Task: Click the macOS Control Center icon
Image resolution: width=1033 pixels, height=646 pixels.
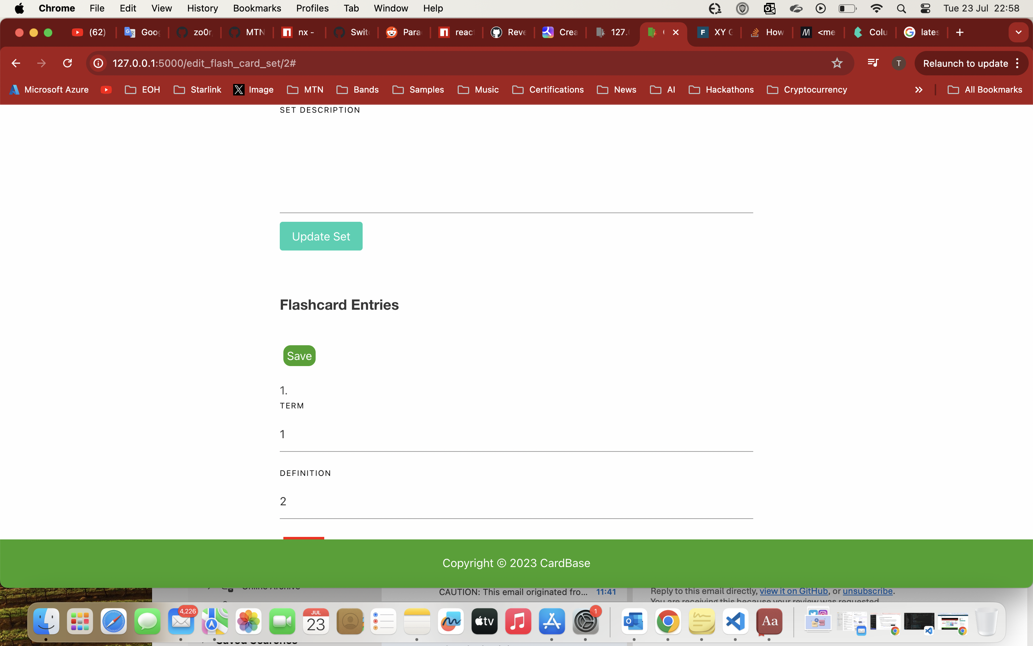Action: tap(925, 9)
